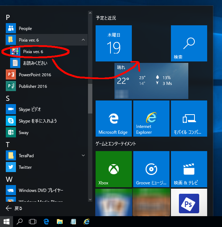222x227 pixels.
Task: Click the Pixia ver. 6 folder icon
Action: coord(11,40)
